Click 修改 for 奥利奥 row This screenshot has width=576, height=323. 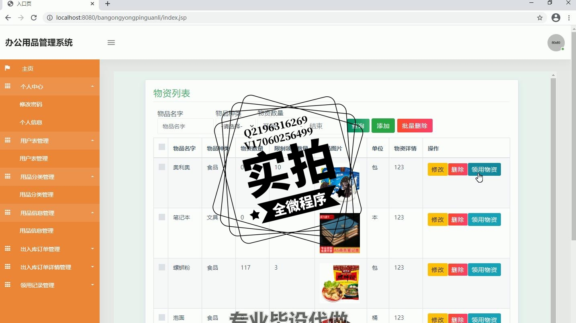coord(437,169)
